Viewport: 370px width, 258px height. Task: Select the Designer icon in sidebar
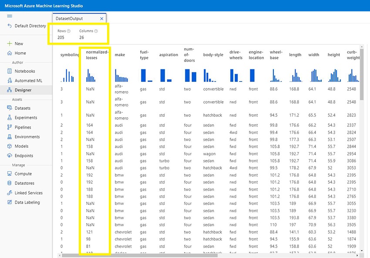(x=10, y=90)
